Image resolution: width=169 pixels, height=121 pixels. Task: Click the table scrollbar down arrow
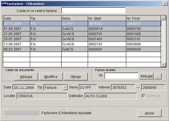pyautogui.click(x=164, y=65)
